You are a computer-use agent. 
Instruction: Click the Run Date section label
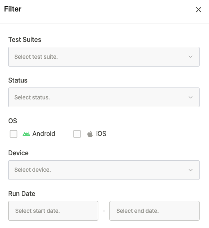coord(22,193)
